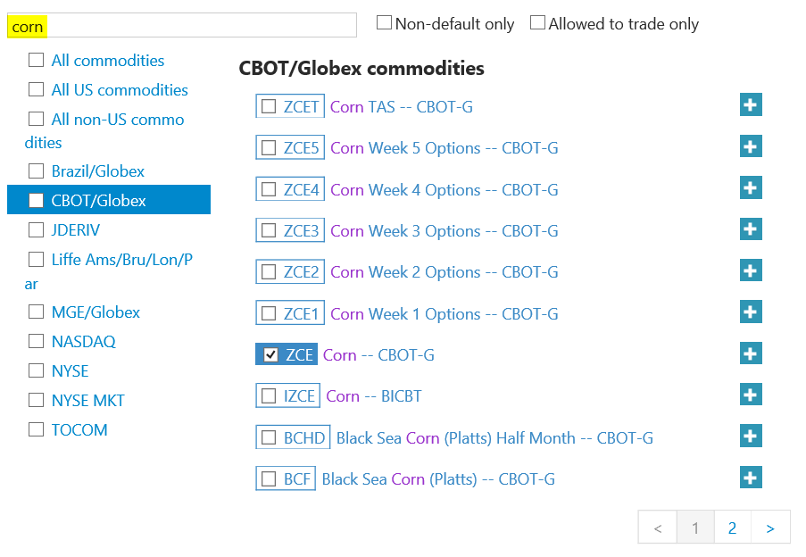Select the NASDAQ exchange category

coord(83,341)
